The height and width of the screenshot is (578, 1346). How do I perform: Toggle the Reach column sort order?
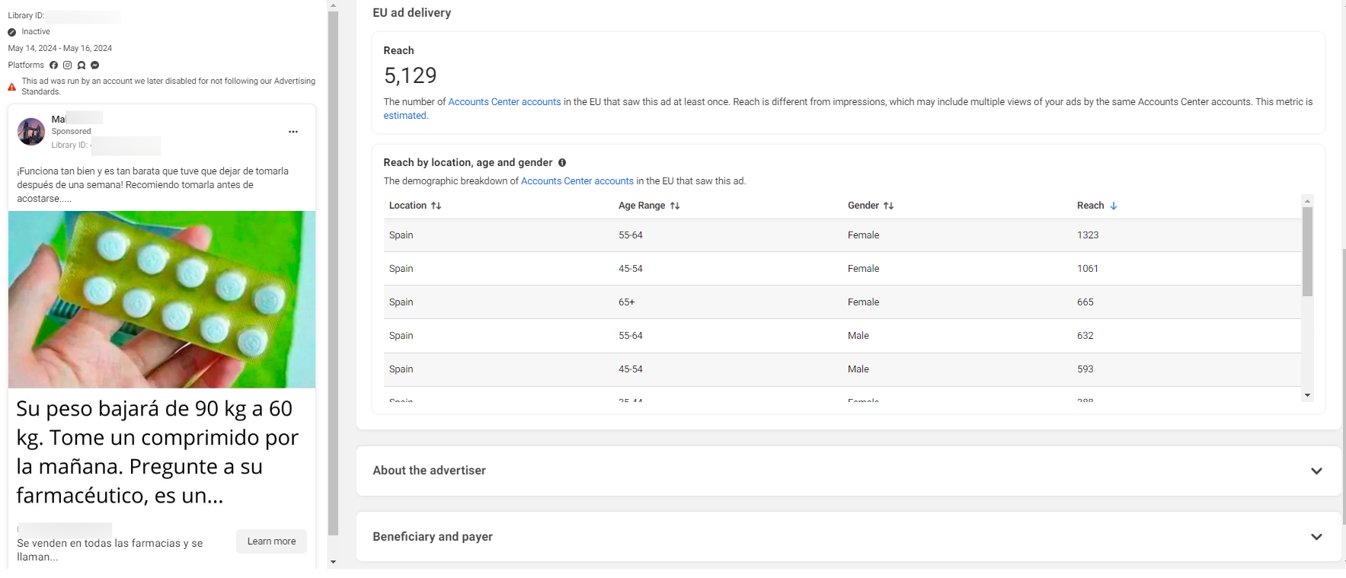1113,206
